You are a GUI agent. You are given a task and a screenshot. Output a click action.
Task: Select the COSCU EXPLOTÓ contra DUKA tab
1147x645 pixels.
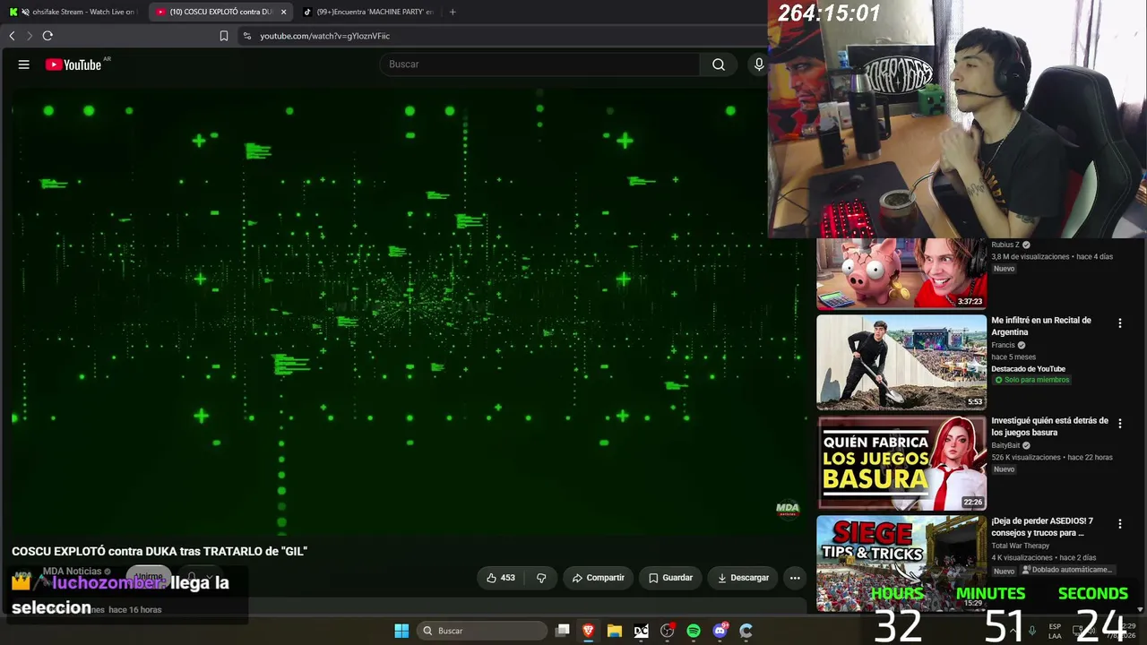click(x=221, y=12)
